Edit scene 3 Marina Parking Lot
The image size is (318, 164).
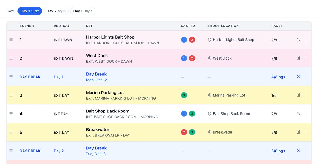(298, 95)
